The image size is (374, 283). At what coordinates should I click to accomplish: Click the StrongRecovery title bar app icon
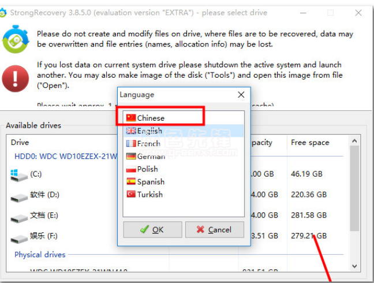click(x=3, y=13)
